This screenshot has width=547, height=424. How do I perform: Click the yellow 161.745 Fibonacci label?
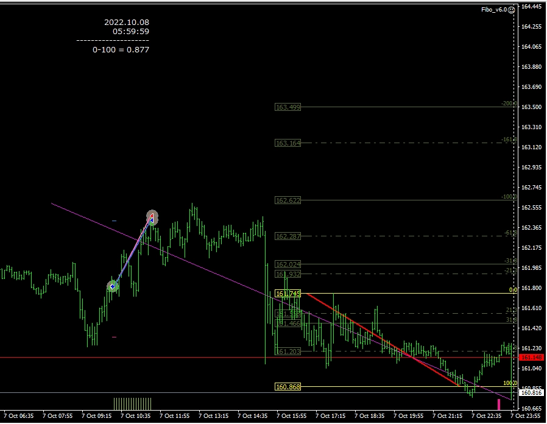pyautogui.click(x=288, y=294)
